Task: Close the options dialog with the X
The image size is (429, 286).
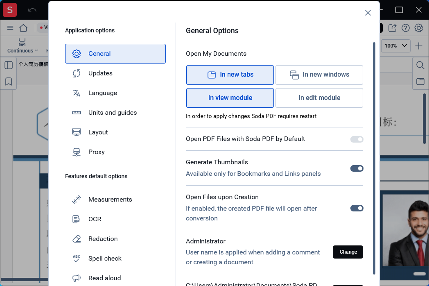Action: click(x=368, y=13)
